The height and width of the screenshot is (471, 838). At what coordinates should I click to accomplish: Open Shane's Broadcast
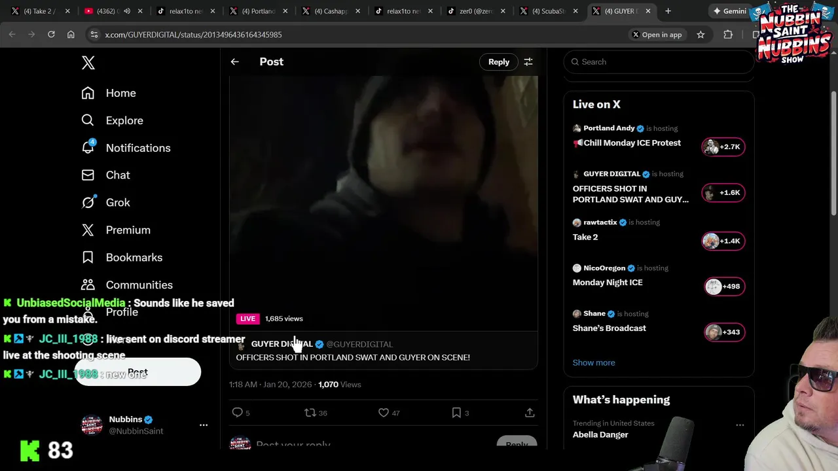point(609,328)
